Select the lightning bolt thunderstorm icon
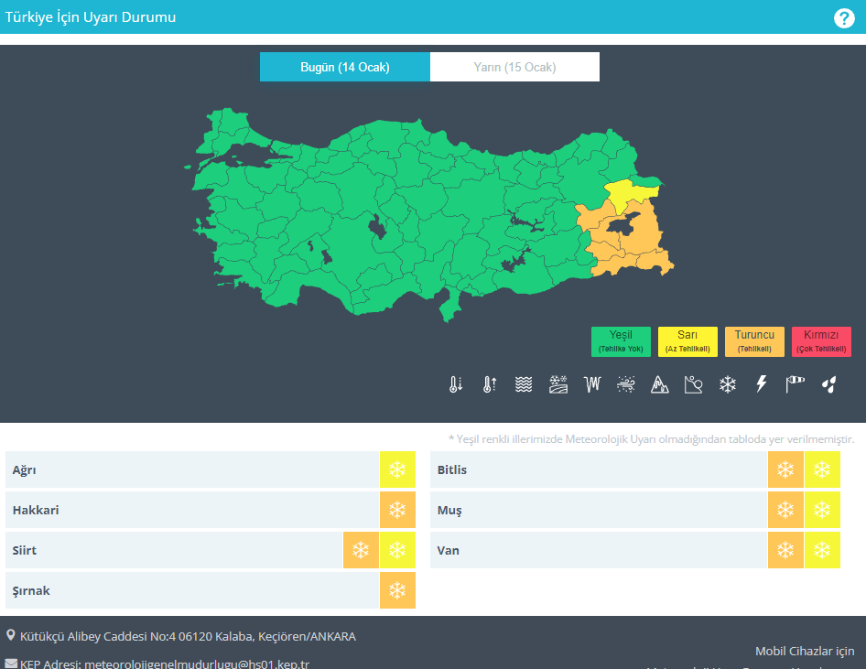 (761, 385)
